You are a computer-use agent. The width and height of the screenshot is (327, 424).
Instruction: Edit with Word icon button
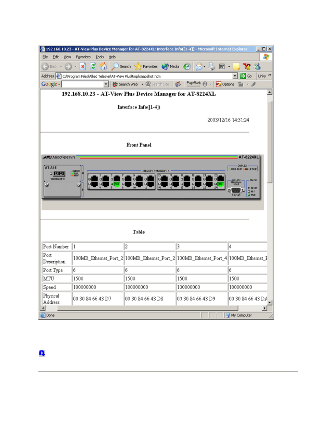(222, 67)
